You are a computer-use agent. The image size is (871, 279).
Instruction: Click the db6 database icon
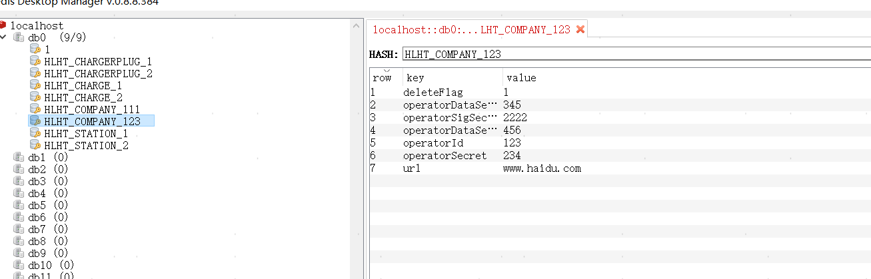coord(19,217)
